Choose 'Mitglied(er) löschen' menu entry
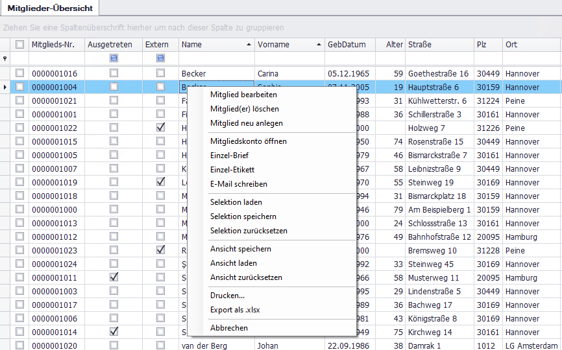 click(245, 109)
